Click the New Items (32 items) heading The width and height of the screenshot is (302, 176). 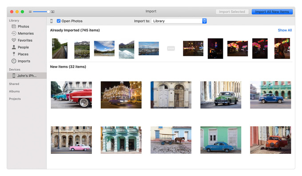[x=68, y=67]
